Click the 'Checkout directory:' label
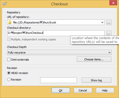Viewport: 119px width, 98px height. [x=19, y=28]
